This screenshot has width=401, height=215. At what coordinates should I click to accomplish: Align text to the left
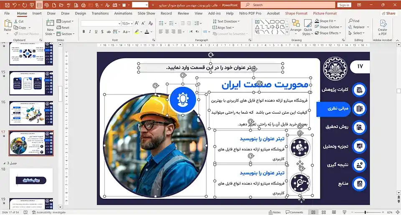point(161,32)
